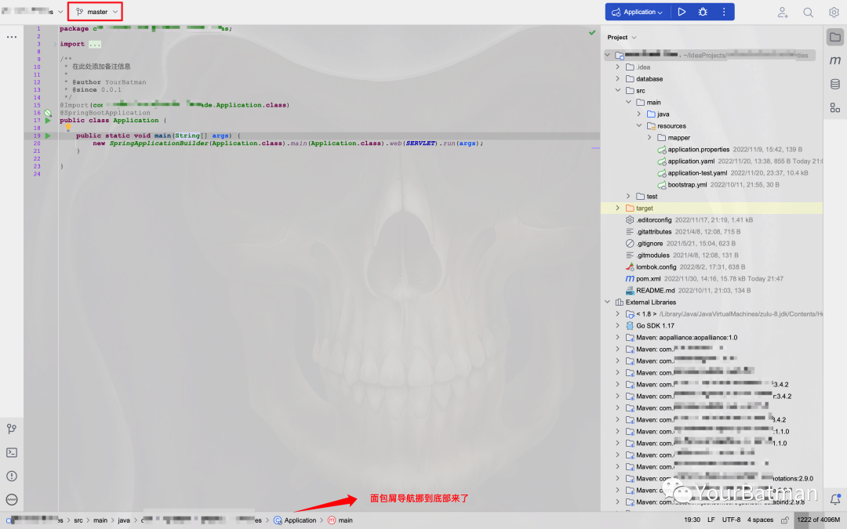Open the Database tool window
Viewport: 847px width, 529px height.
point(835,84)
